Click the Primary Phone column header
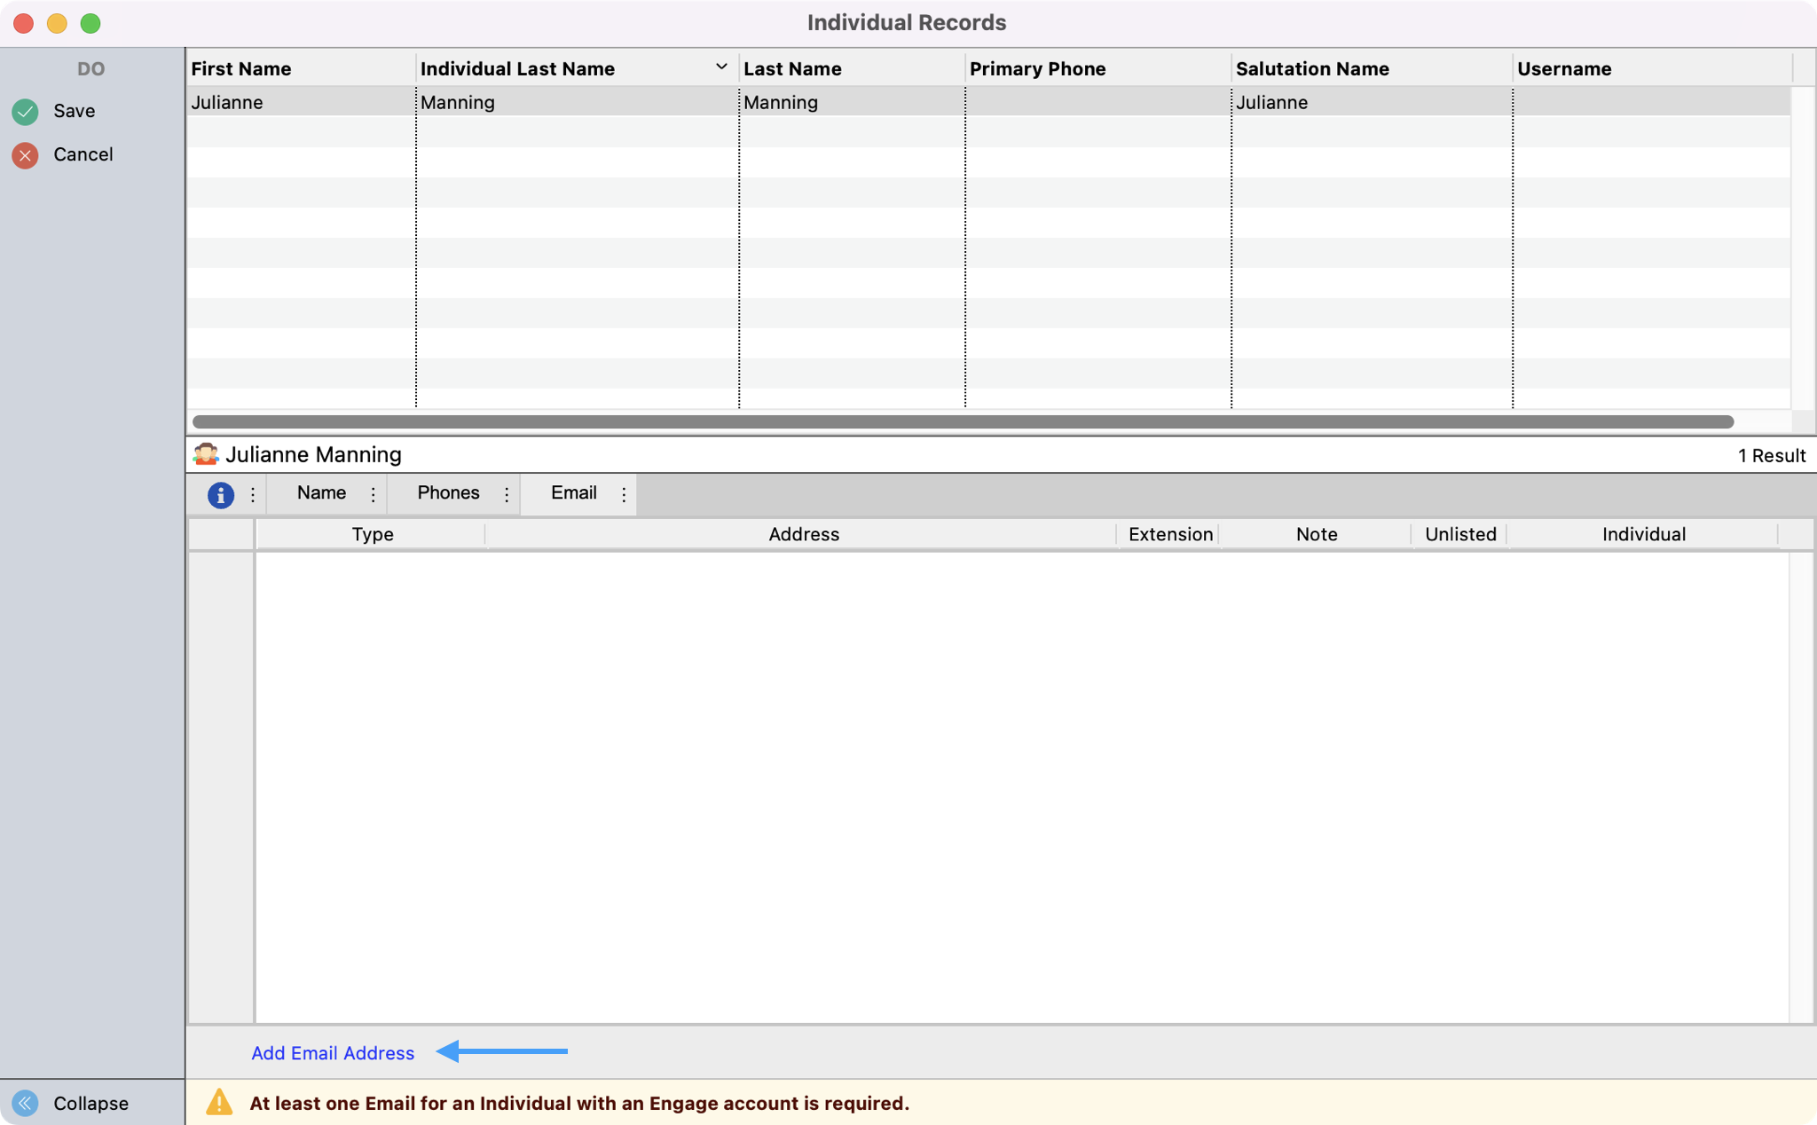The image size is (1817, 1125). [x=1037, y=68]
